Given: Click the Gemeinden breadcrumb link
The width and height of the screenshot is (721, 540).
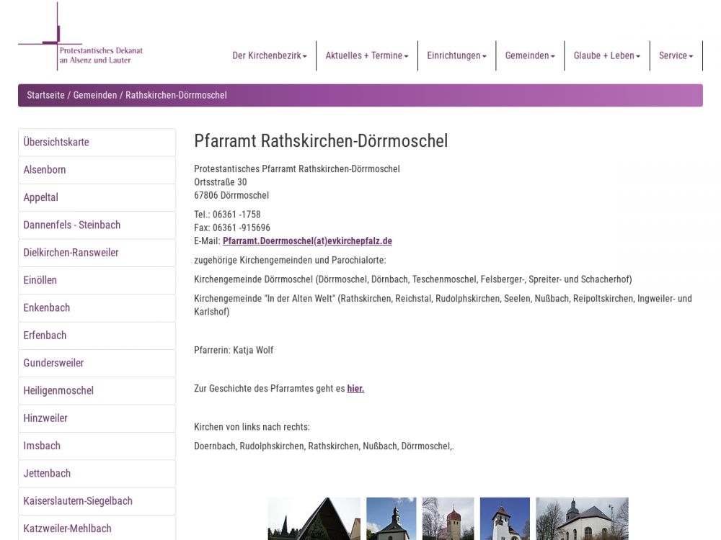Looking at the screenshot, I should tap(94, 95).
